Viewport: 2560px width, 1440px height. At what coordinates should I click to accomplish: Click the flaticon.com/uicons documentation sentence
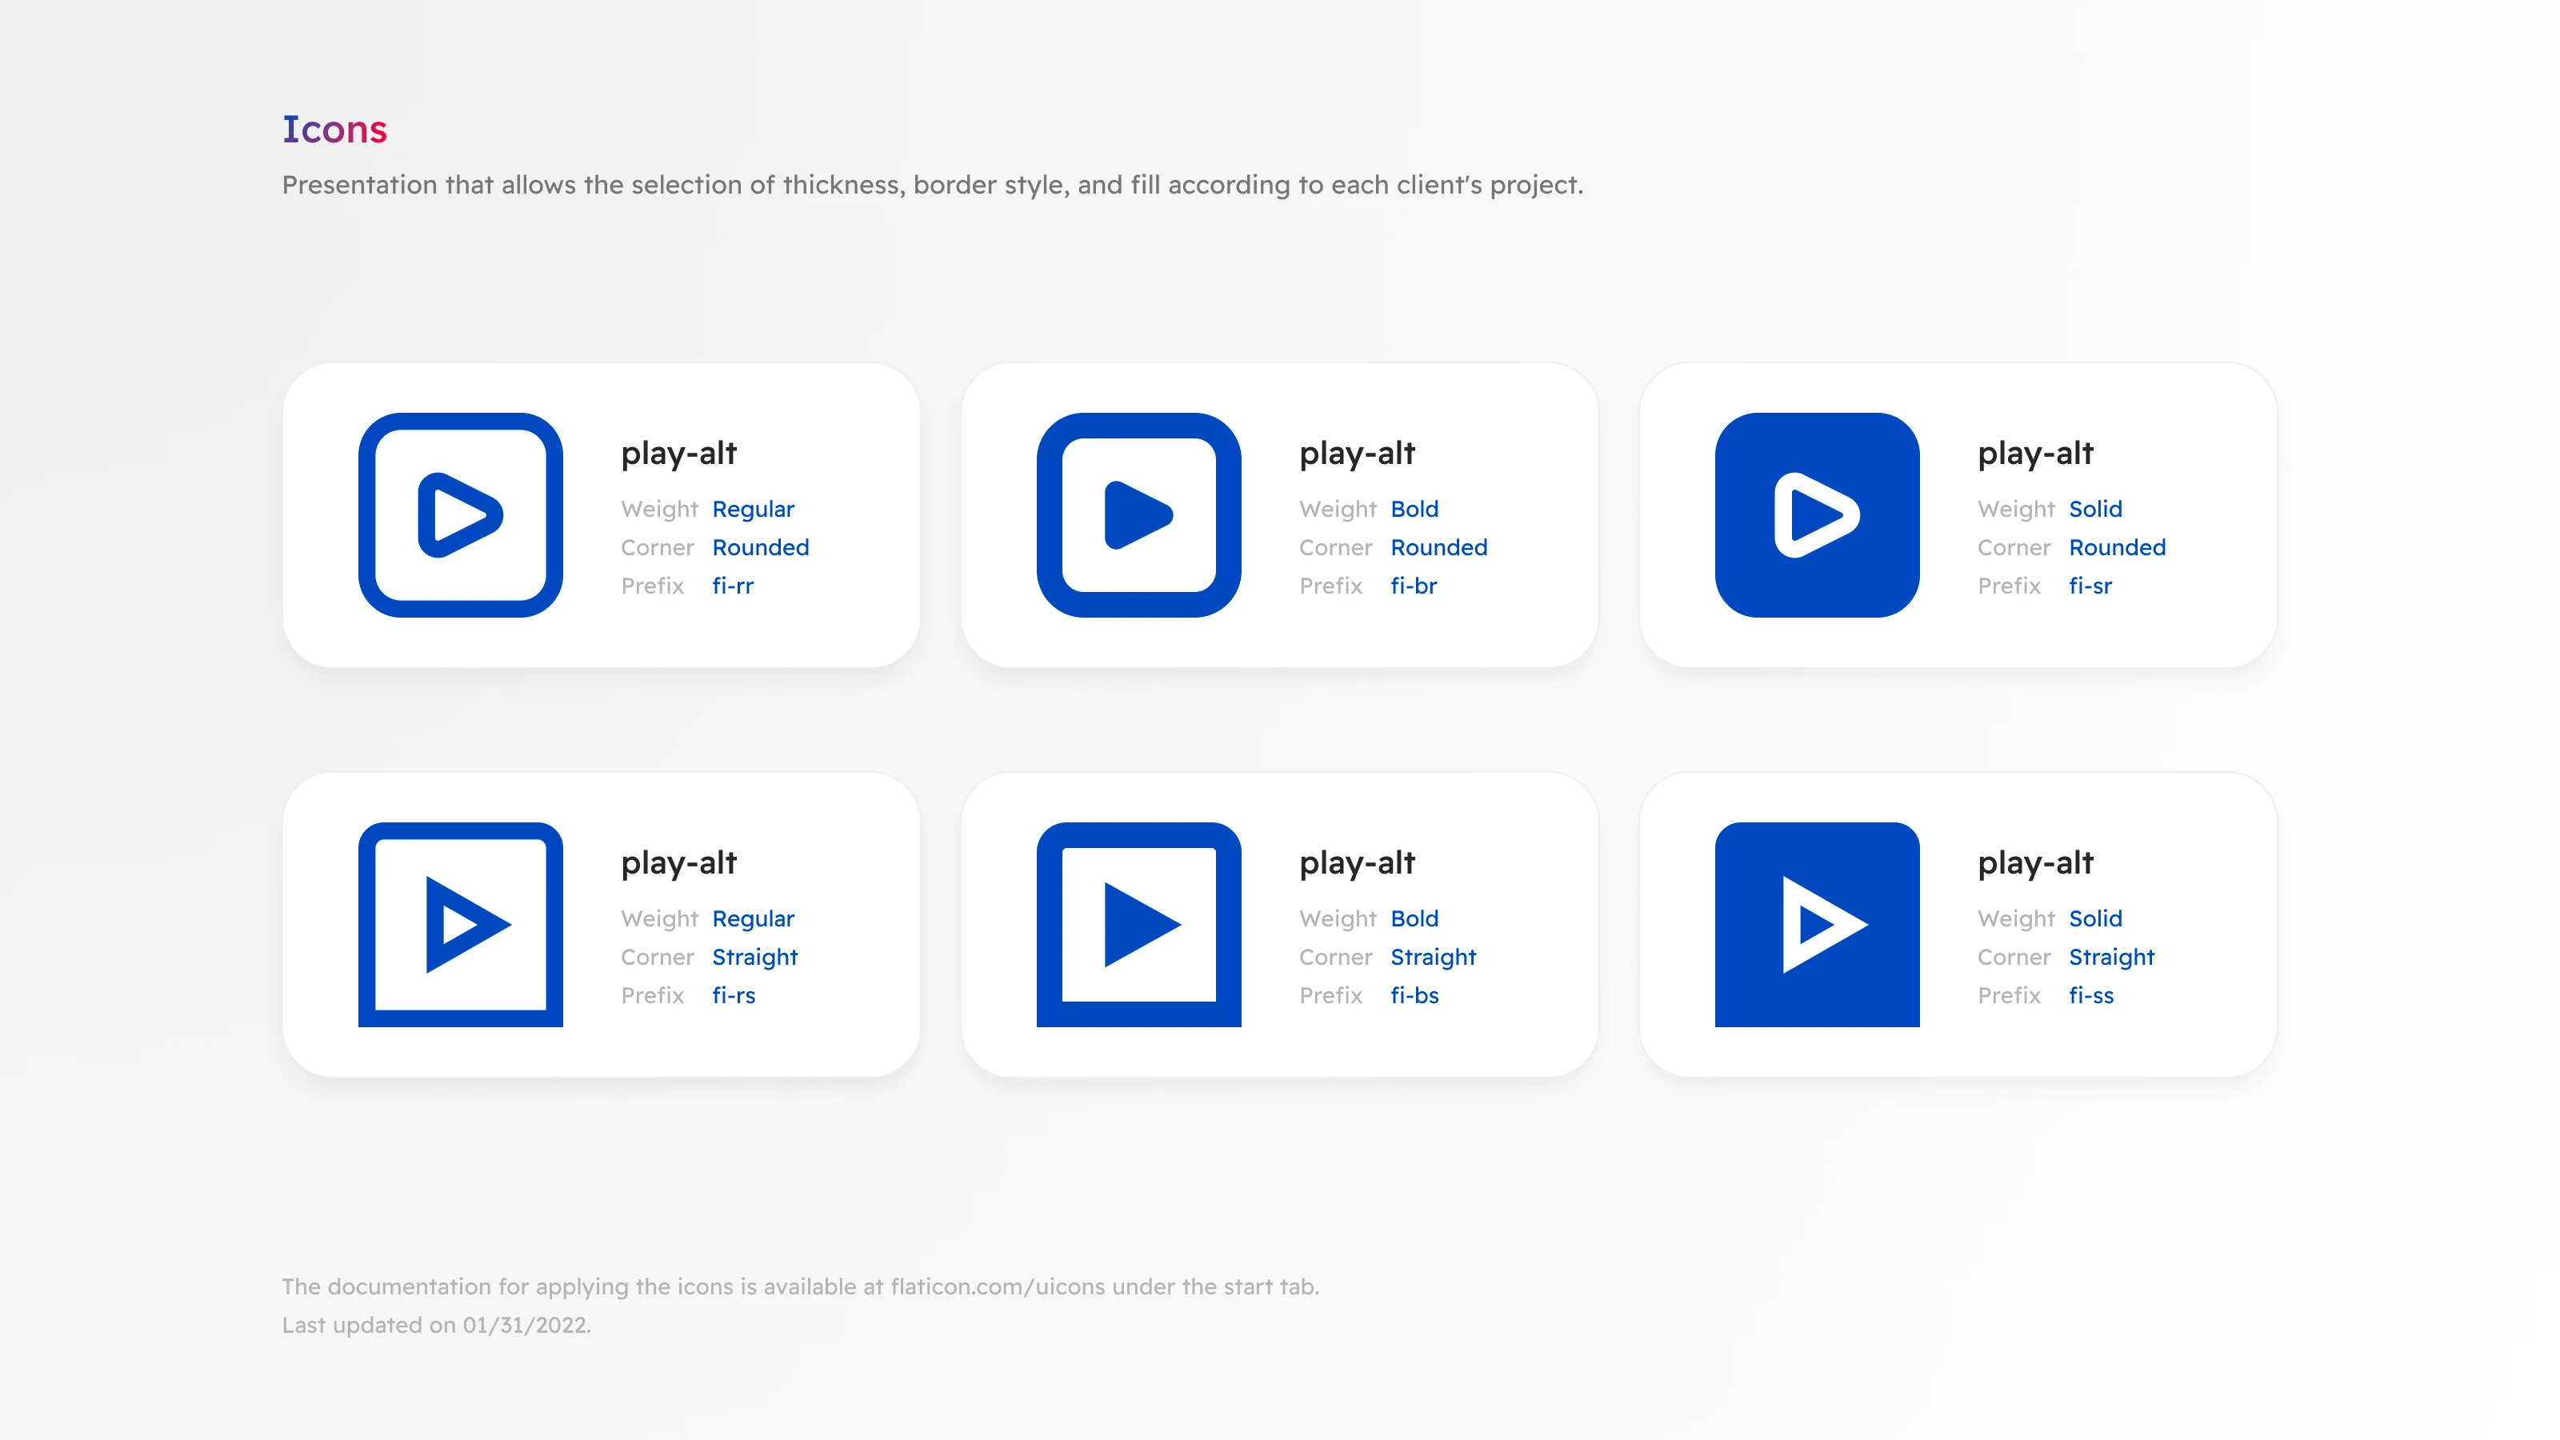tap(800, 1286)
